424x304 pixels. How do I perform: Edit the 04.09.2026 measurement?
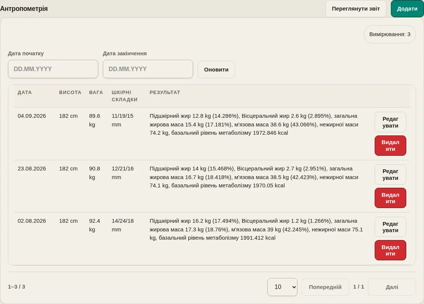(390, 122)
